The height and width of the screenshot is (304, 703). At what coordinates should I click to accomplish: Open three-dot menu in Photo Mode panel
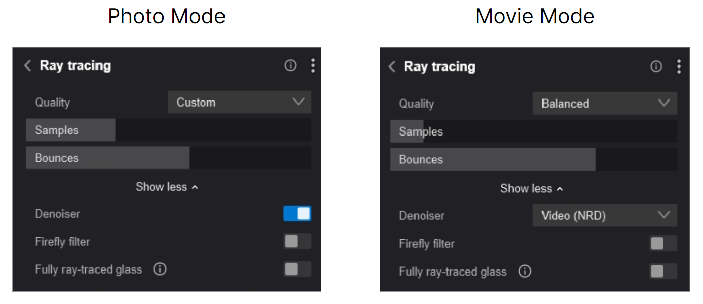coord(313,65)
